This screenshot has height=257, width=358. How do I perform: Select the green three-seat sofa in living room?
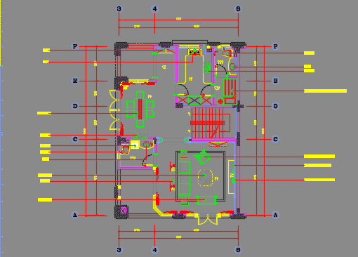tap(184, 178)
